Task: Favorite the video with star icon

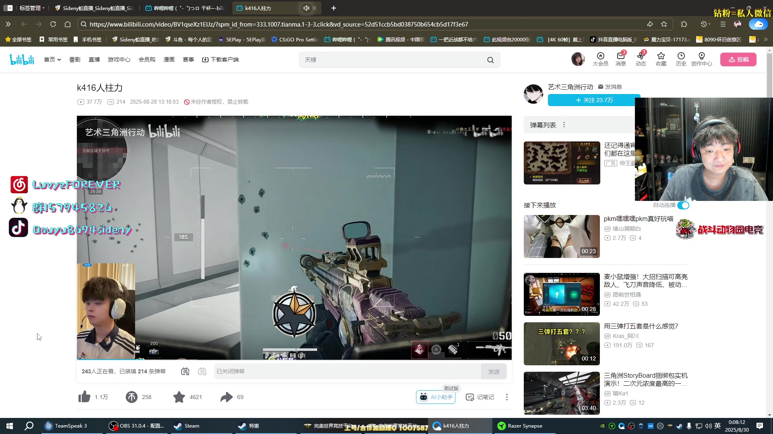Action: pos(179,397)
